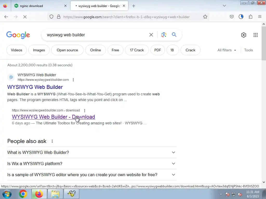Open the All filters dropdown
Screen dimensions: 266x199
[x=227, y=50]
